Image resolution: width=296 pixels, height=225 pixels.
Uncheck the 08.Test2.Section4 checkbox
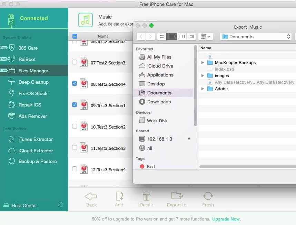point(75,83)
